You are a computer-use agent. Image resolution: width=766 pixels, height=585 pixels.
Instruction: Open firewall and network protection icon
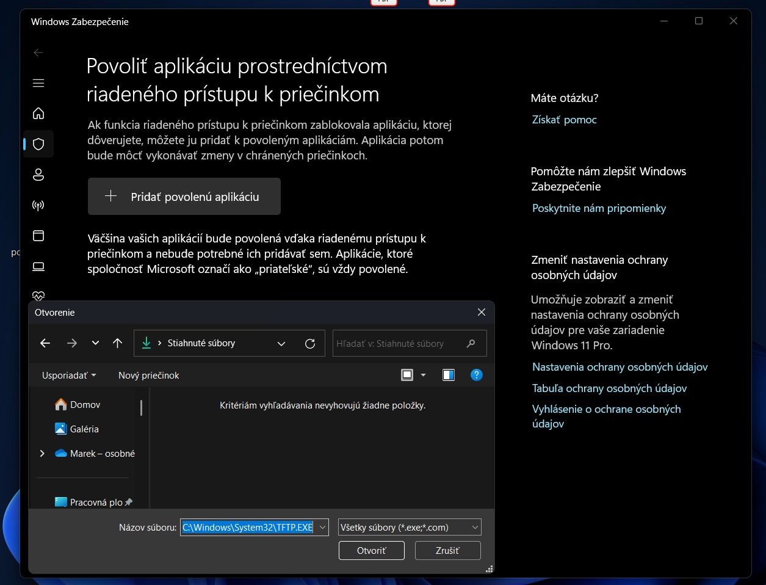[x=38, y=205]
